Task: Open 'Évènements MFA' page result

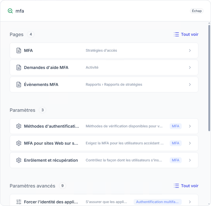Action: 104,85
